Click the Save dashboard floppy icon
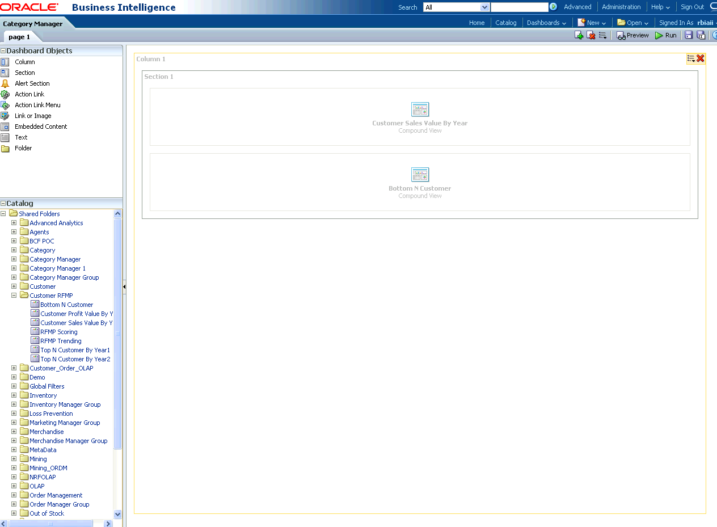This screenshot has height=527, width=717. pos(689,35)
